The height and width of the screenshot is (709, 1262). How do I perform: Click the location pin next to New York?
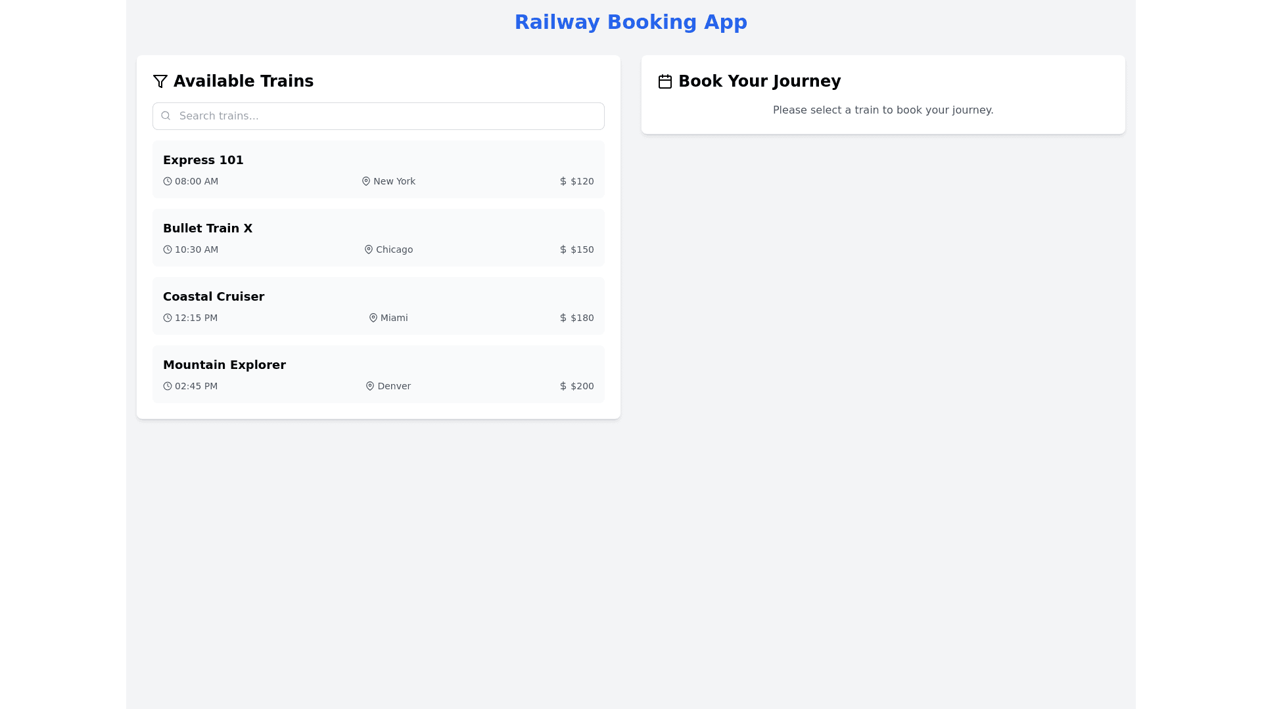366,181
